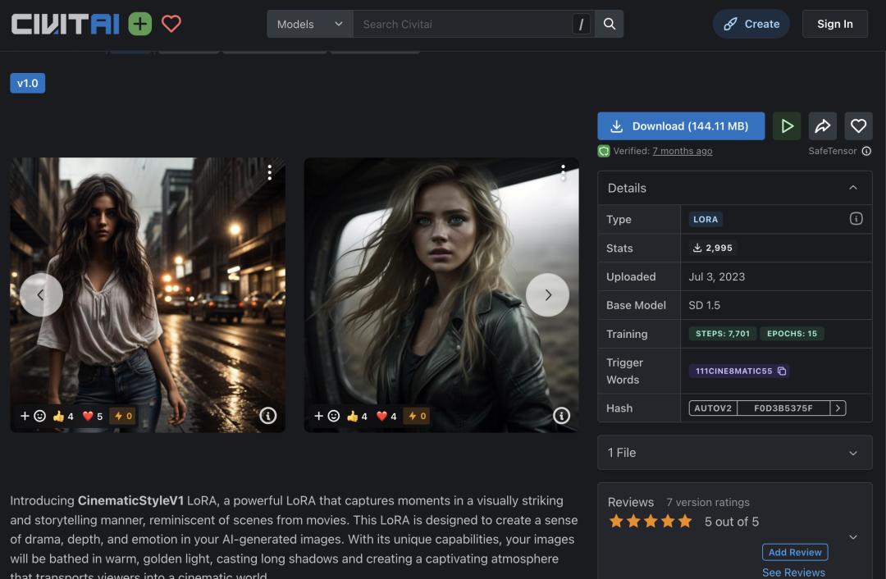The height and width of the screenshot is (579, 886).
Task: Click the Download (144.11 MB) button
Action: (x=680, y=126)
